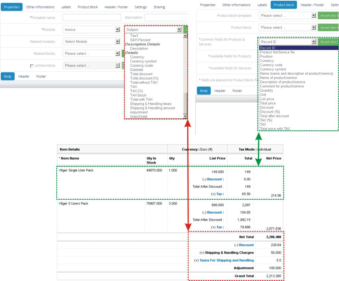Choose Name of product/service option
The image size is (339, 281).
[x=278, y=78]
